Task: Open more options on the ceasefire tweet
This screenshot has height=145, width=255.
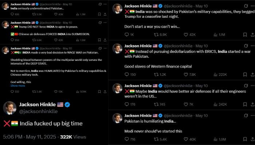Action: click(247, 6)
